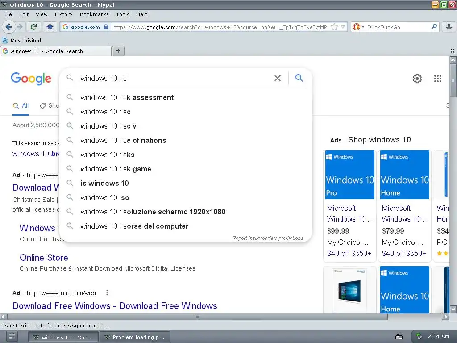The width and height of the screenshot is (457, 343).
Task: Click the network tray icon
Action: point(419,336)
